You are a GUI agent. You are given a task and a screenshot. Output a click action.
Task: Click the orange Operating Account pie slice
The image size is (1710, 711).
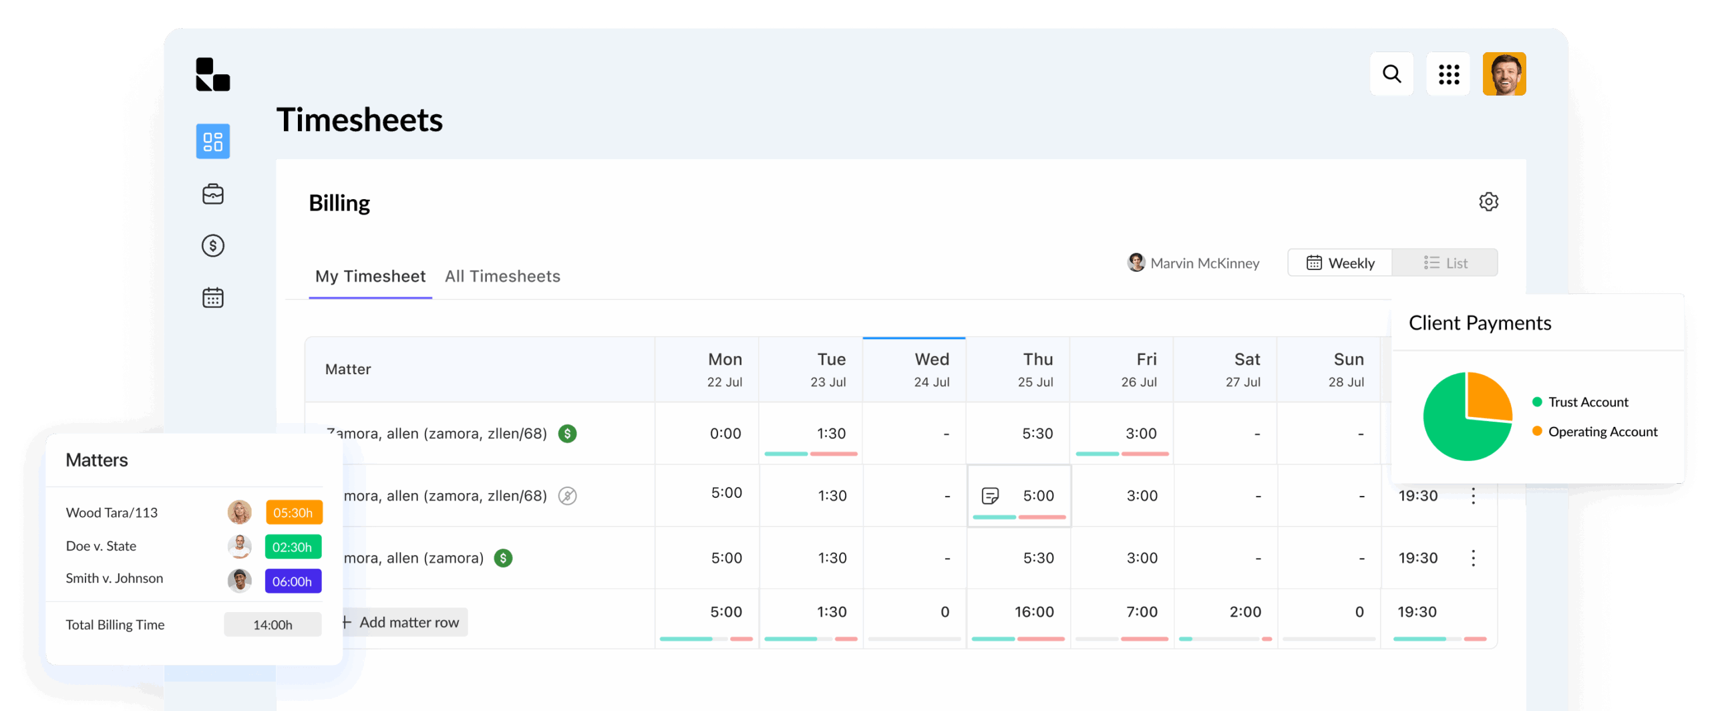point(1487,396)
